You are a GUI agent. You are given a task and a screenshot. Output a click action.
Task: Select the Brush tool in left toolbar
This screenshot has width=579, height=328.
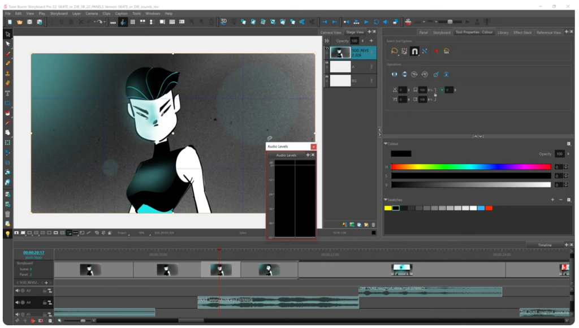(8, 53)
